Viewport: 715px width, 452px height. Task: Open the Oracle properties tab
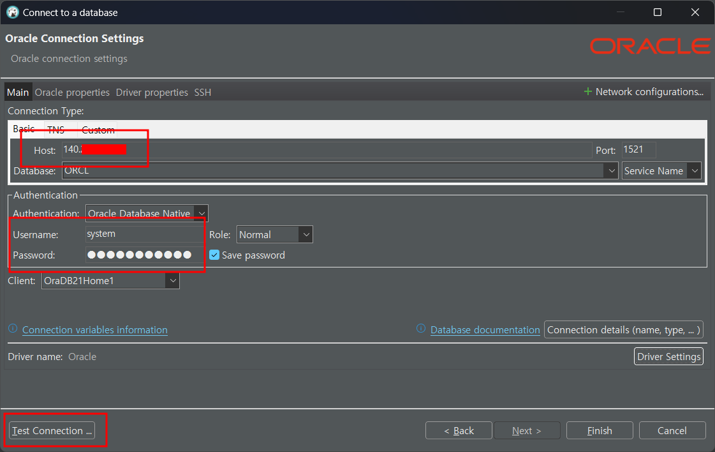[72, 92]
